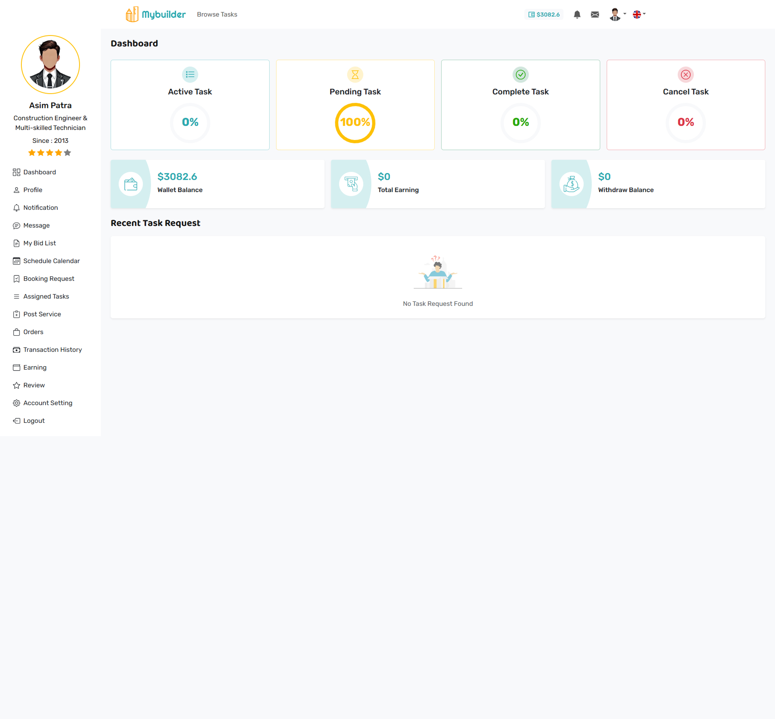Open the messages envelope icon in header
The height and width of the screenshot is (719, 775).
tap(595, 15)
